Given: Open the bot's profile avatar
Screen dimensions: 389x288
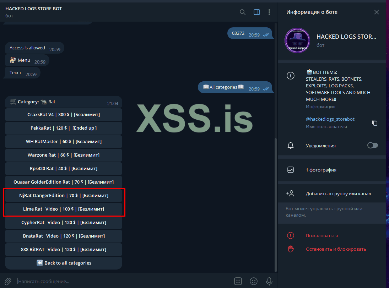Looking at the screenshot, I should pyautogui.click(x=297, y=40).
